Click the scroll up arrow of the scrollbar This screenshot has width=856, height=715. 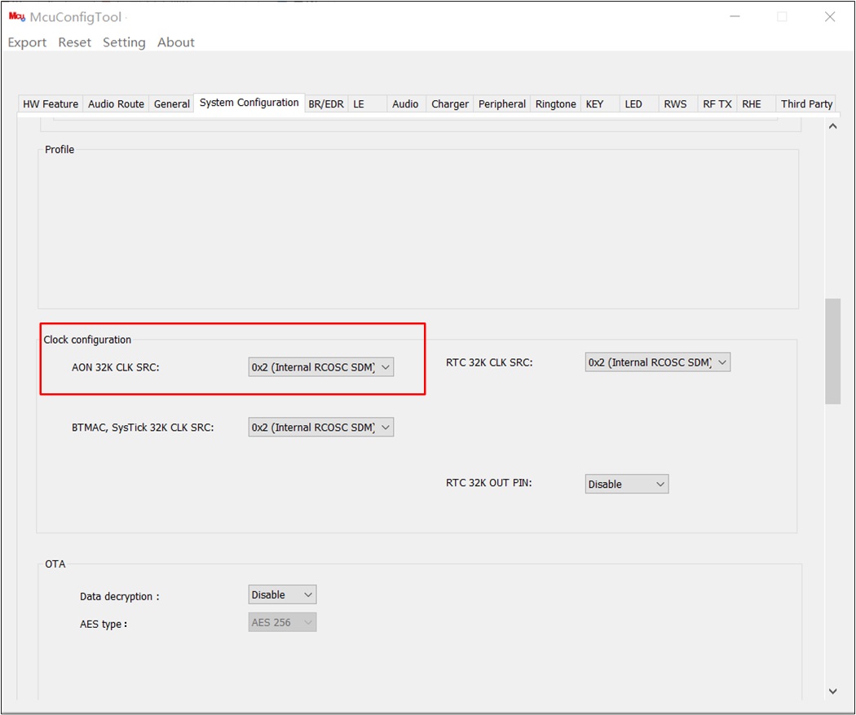tap(832, 126)
